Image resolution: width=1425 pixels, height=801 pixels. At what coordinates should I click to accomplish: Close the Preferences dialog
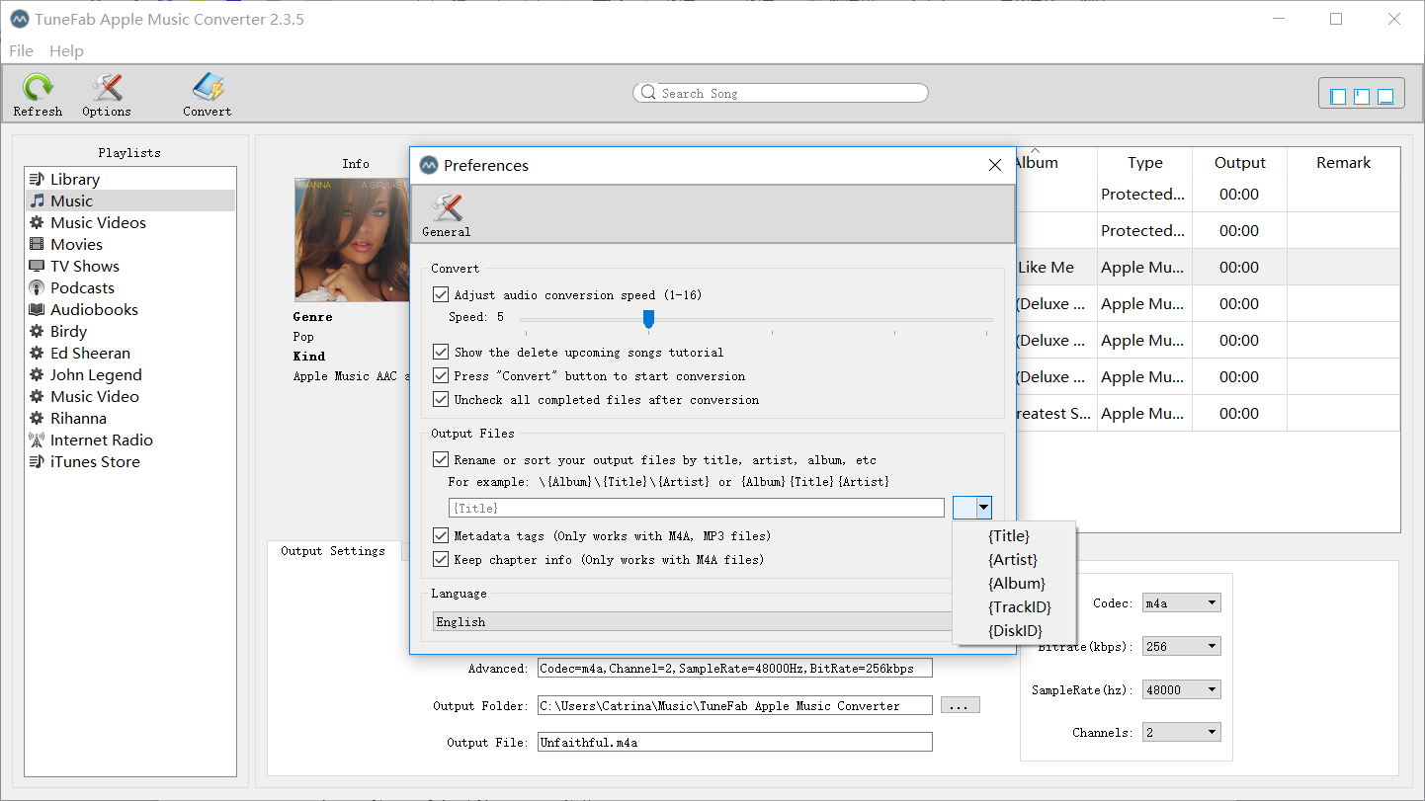(x=995, y=165)
